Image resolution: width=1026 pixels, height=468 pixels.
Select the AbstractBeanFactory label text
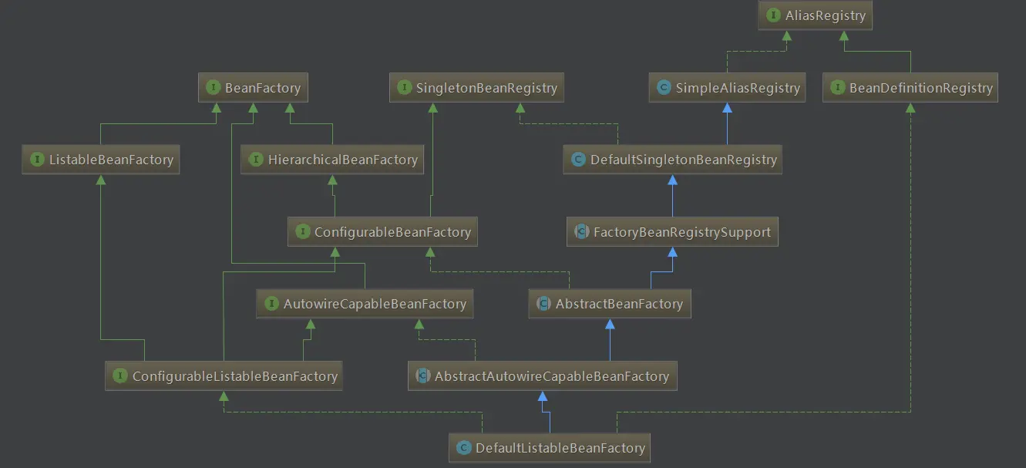click(x=619, y=304)
